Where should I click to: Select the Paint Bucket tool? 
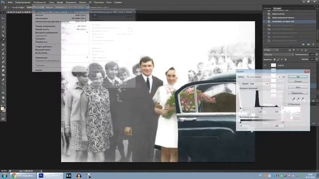pyautogui.click(x=3, y=66)
